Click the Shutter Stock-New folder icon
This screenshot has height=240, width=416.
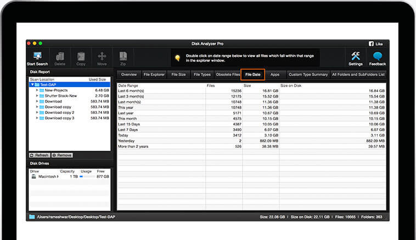pos(42,96)
